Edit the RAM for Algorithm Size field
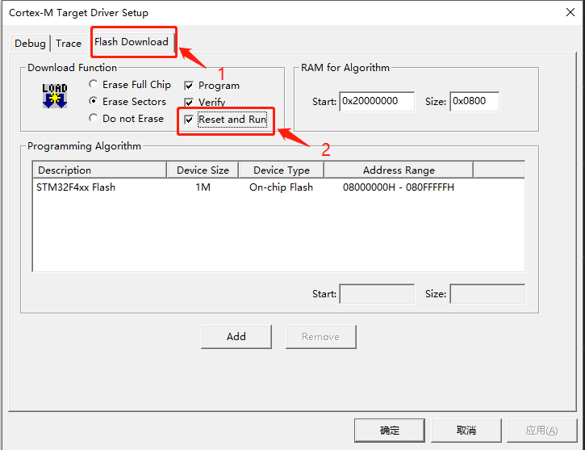585x450 pixels. pyautogui.click(x=474, y=101)
